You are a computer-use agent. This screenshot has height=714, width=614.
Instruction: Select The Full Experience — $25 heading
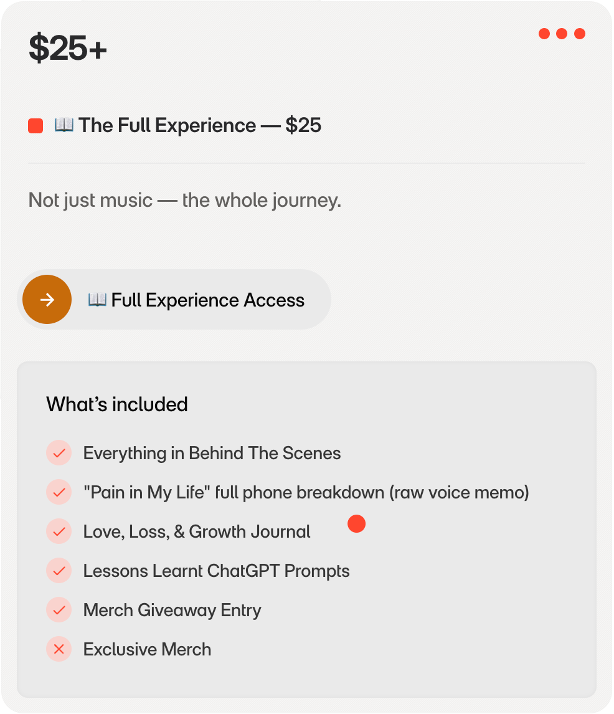click(x=199, y=125)
